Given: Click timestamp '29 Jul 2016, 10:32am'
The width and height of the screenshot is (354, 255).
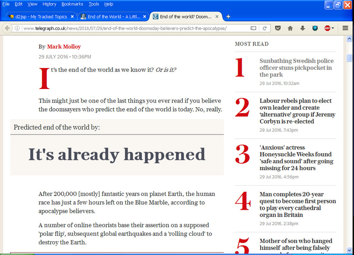Looking at the screenshot, I should pyautogui.click(x=279, y=84).
